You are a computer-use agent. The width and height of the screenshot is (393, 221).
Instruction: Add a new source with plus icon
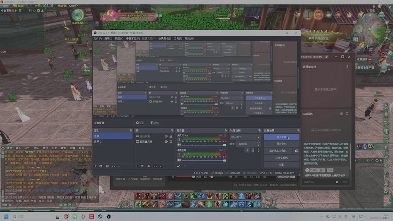tap(137, 166)
